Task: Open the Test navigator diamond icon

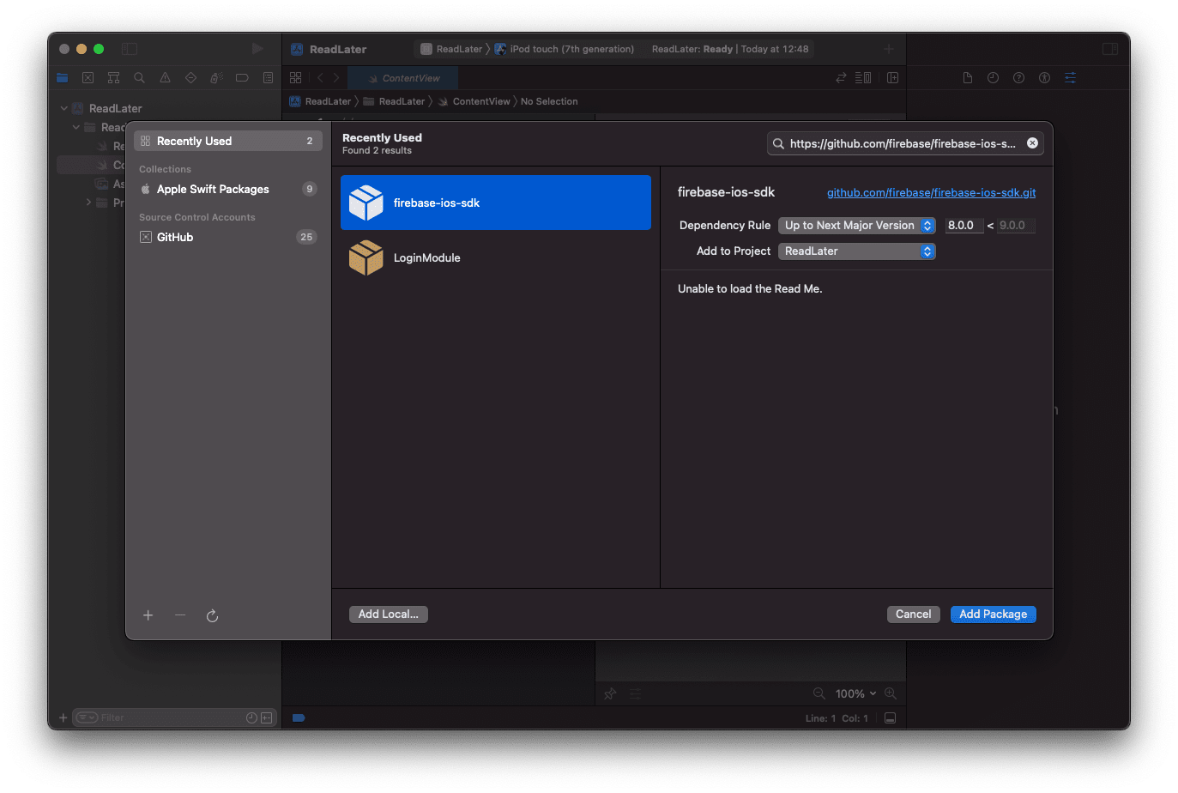Action: 190,78
